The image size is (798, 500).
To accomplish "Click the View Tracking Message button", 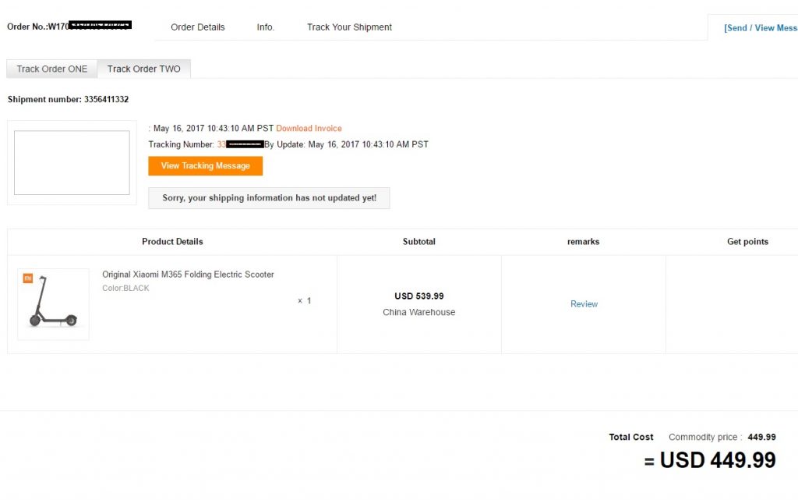I will (x=205, y=166).
